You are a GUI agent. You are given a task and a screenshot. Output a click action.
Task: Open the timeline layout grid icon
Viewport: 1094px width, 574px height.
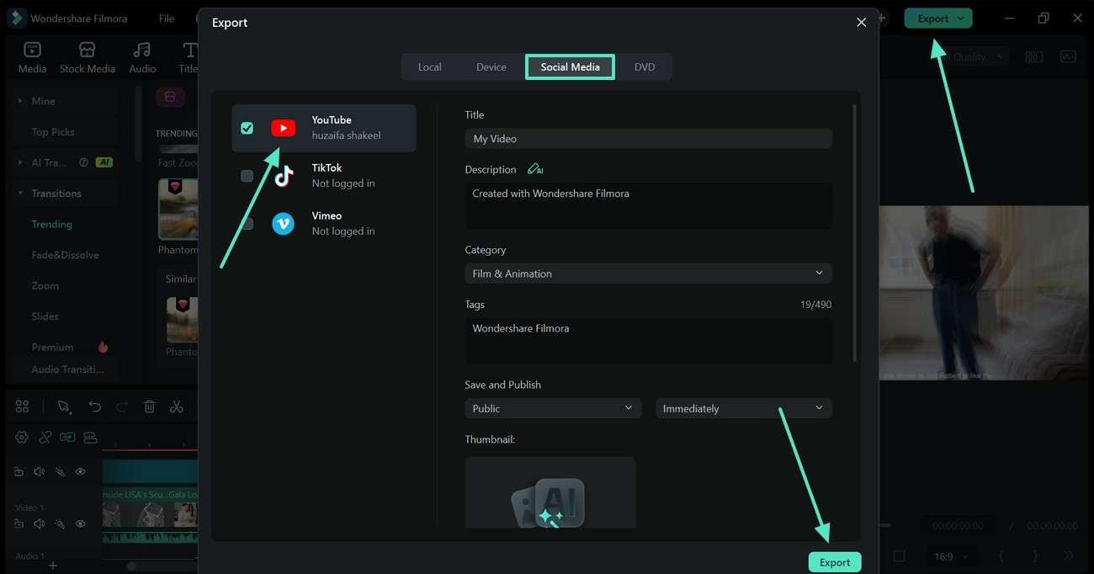click(23, 407)
